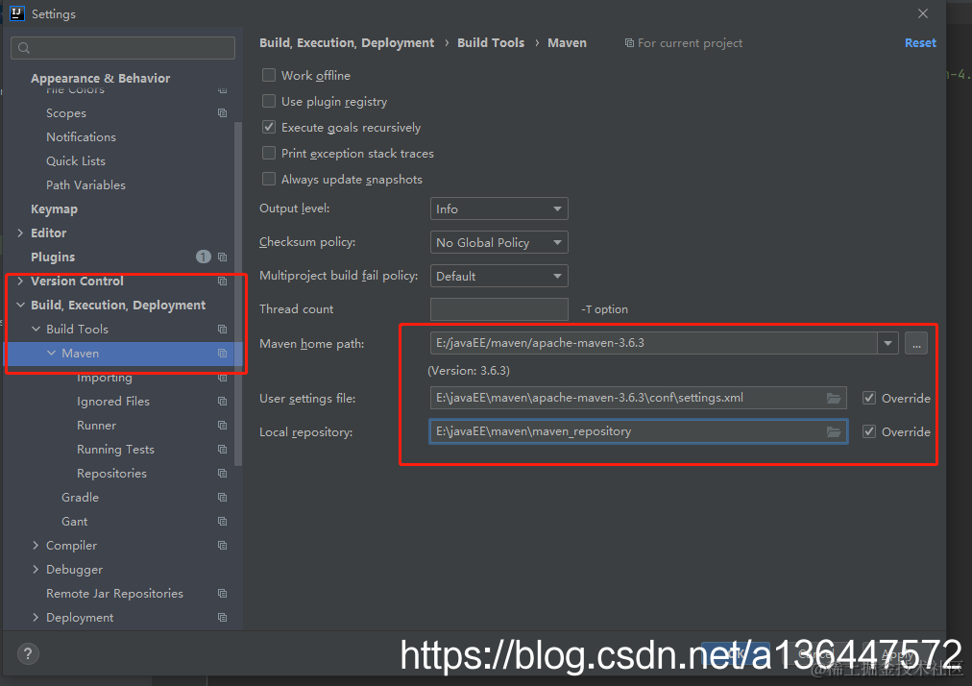
Task: Click the Plugins update count badge
Action: click(204, 257)
